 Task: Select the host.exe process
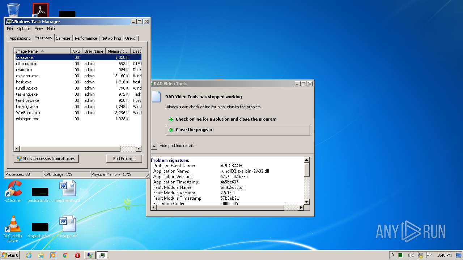(78, 82)
